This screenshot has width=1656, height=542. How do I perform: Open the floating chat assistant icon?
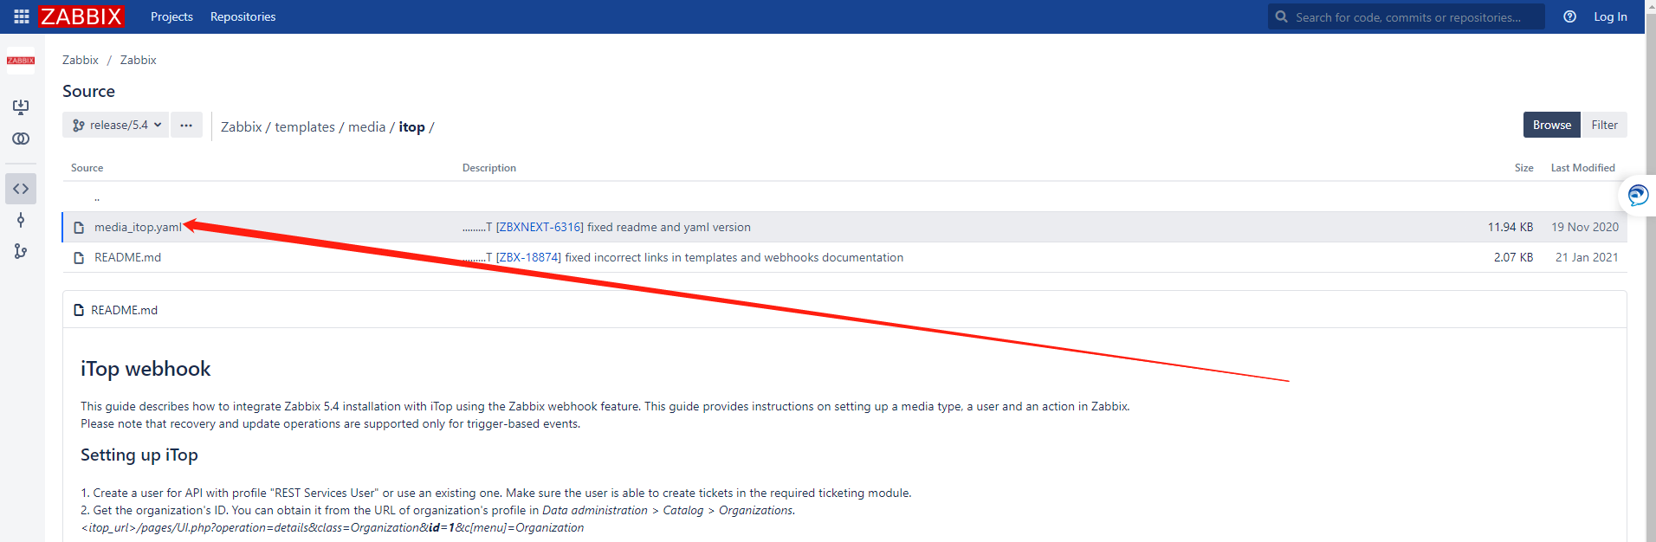click(1637, 195)
